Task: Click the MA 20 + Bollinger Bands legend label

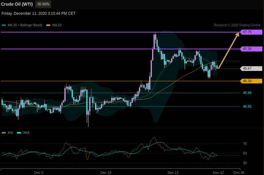Action: [25, 25]
